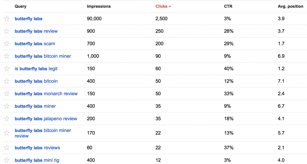This screenshot has width=307, height=164.
Task: Star the 'is butterfly labs legit' query
Action: [x=7, y=69]
